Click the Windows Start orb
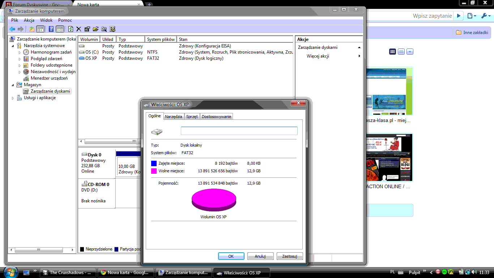Image resolution: width=494 pixels, height=278 pixels. [10, 272]
